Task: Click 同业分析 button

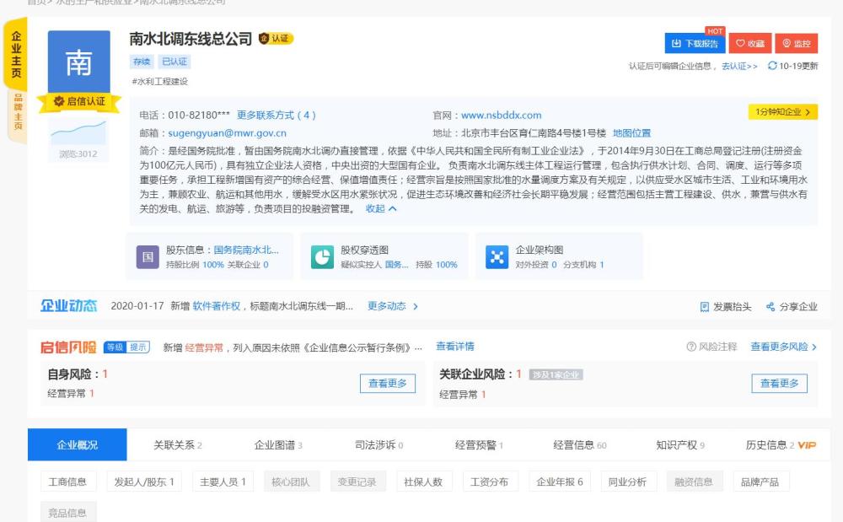Action: 628,482
